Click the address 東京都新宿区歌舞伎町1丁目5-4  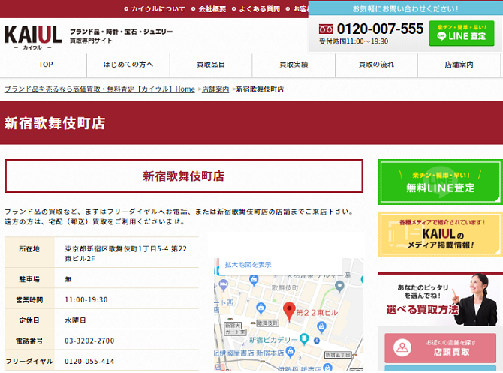(126, 254)
